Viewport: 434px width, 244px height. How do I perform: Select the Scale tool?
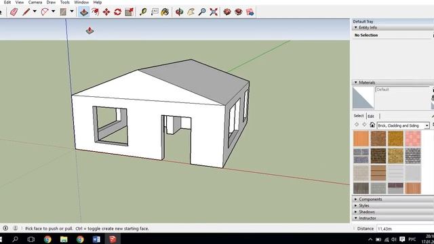[130, 12]
